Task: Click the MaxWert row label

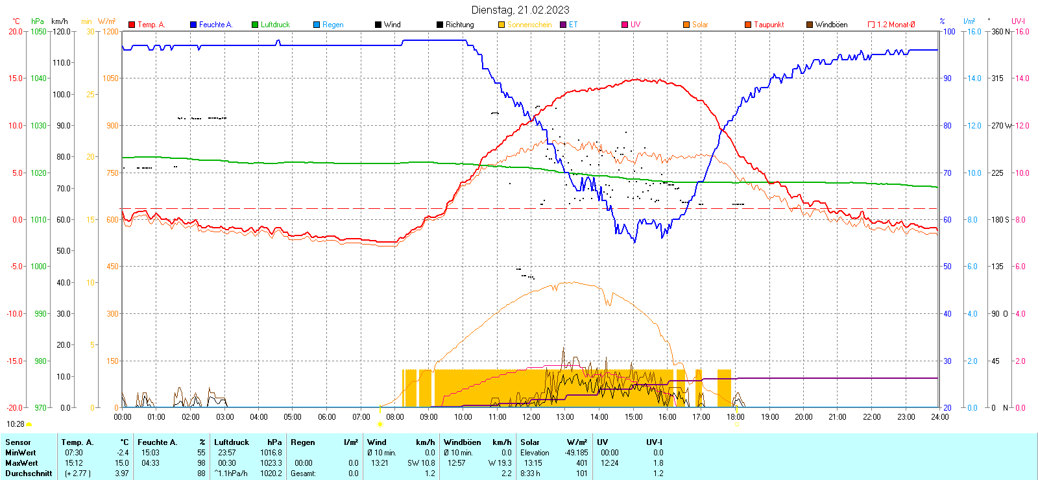Action: [21, 463]
